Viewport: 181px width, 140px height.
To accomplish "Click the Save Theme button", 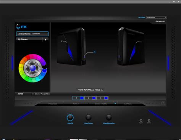I will (x=101, y=104).
